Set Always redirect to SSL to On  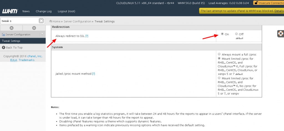222,34
